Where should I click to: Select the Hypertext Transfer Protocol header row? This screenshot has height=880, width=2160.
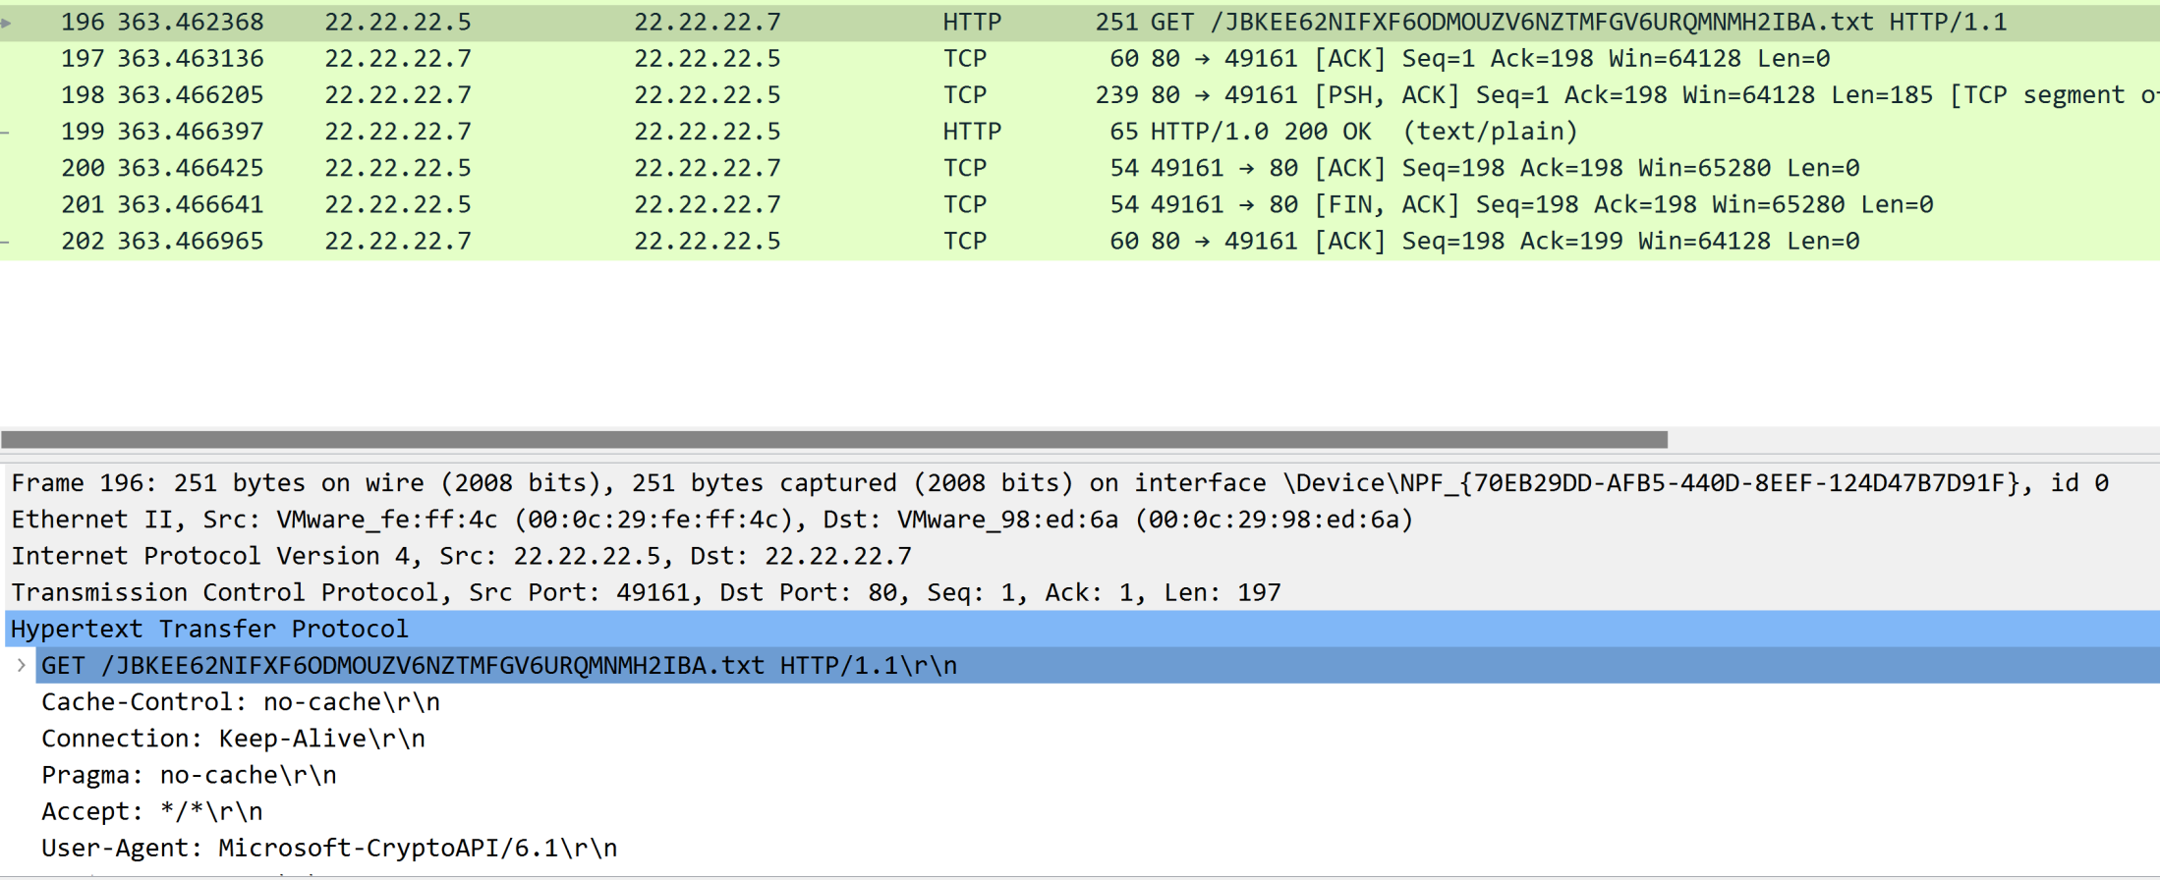(x=209, y=629)
